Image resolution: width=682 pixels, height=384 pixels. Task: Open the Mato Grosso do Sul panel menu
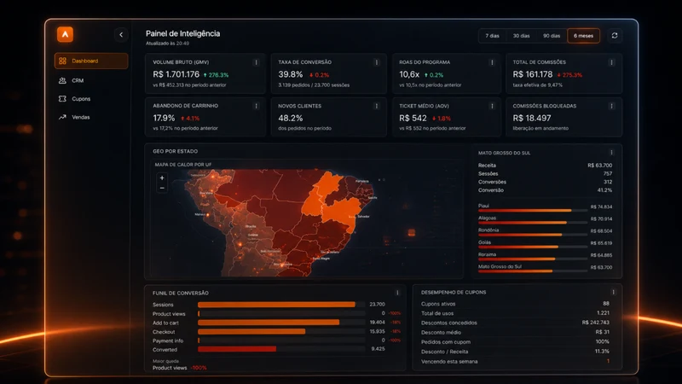[611, 153]
